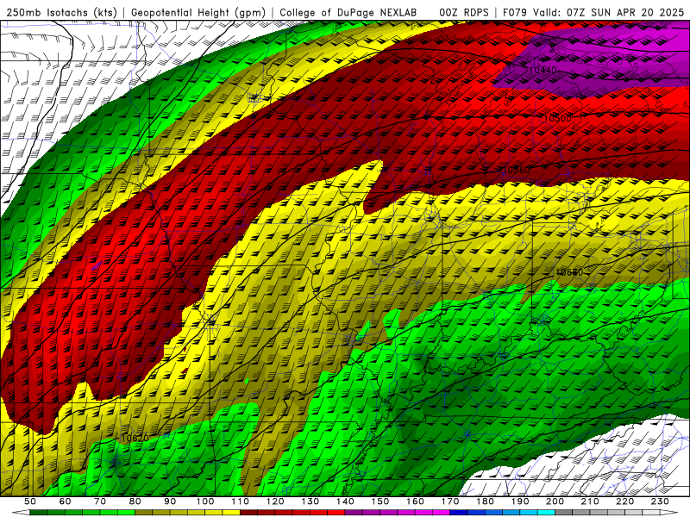Click the 'College of DuPage NEXLAB' label
This screenshot has width=690, height=517.
[348, 12]
